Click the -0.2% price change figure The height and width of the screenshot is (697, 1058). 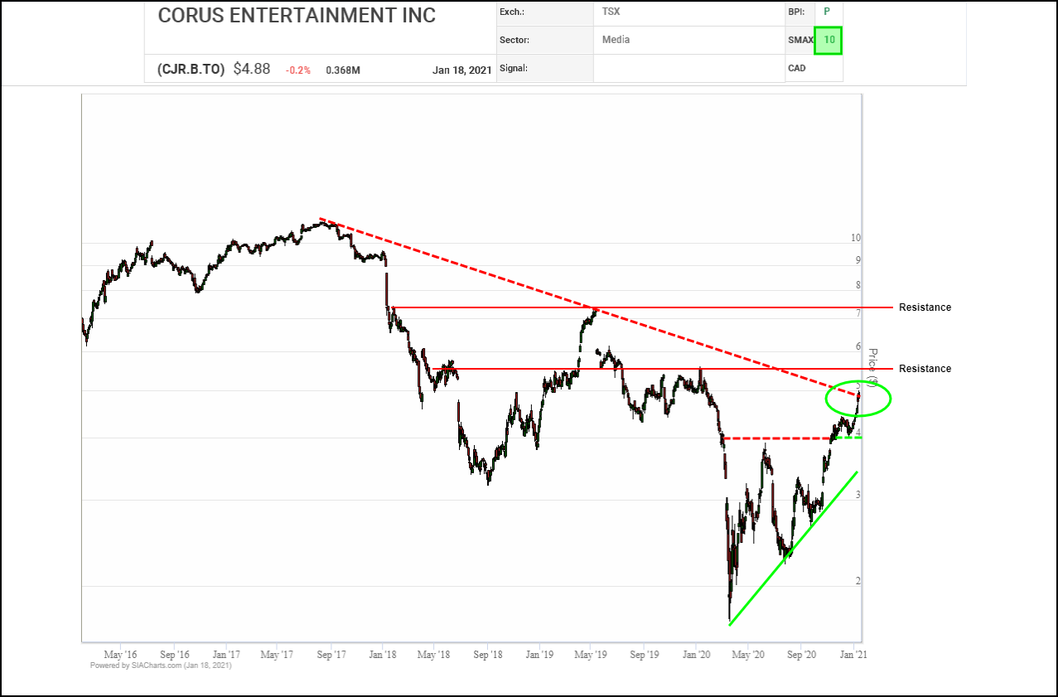point(298,70)
